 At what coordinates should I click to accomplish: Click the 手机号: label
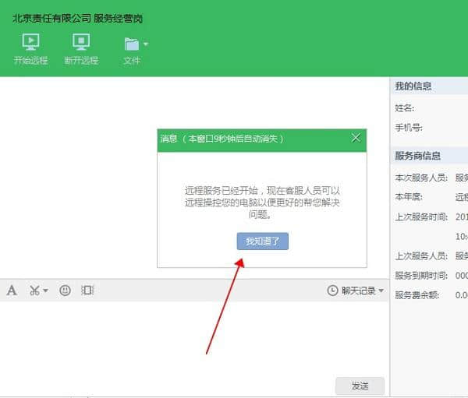pyautogui.click(x=409, y=128)
